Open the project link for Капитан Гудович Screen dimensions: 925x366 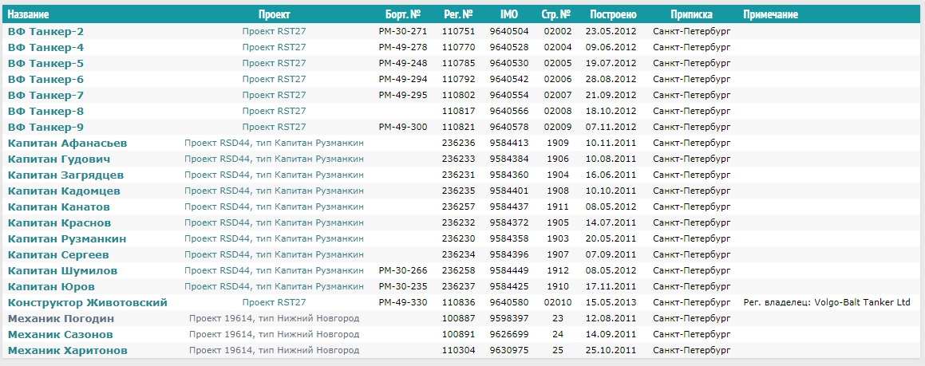pyautogui.click(x=275, y=159)
